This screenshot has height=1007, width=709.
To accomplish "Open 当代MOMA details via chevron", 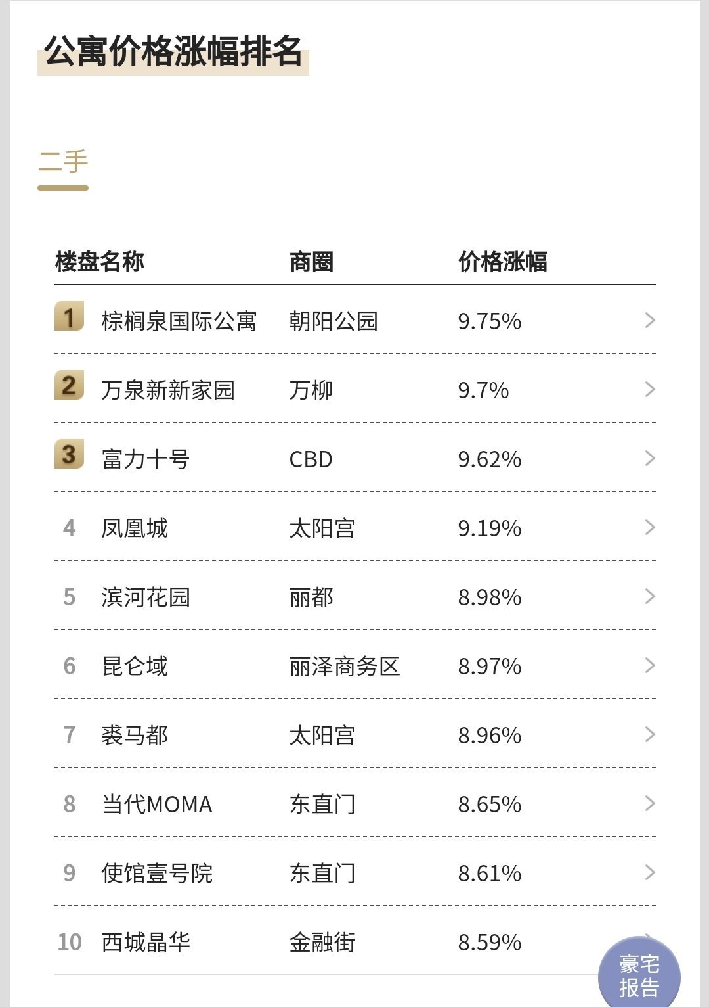I will coord(650,803).
